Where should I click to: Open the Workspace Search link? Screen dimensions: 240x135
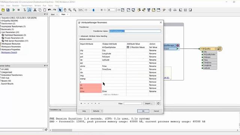pyautogui.click(x=9, y=52)
